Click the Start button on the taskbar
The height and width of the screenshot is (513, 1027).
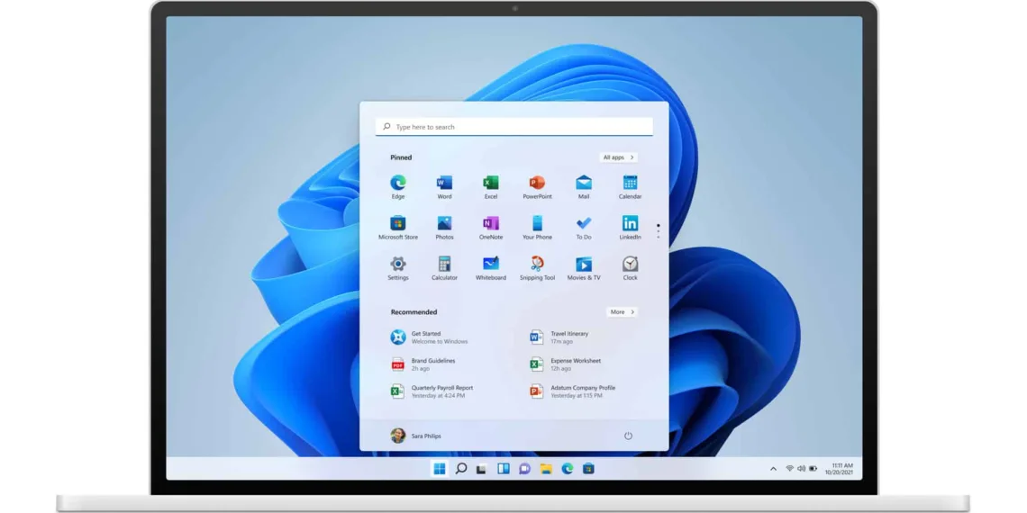[x=439, y=469]
